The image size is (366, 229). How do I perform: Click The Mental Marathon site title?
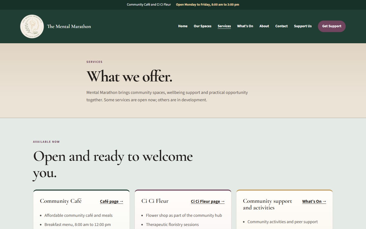tap(69, 26)
